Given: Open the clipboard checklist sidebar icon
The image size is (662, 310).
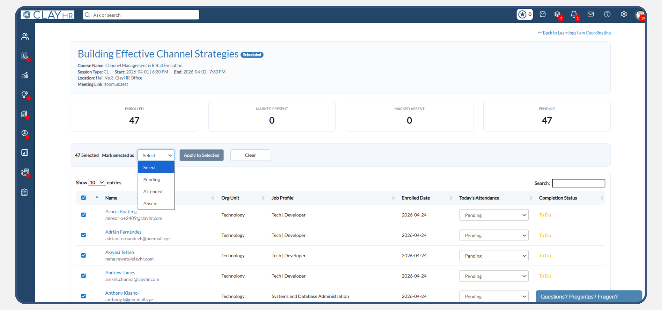Looking at the screenshot, I should pyautogui.click(x=25, y=192).
